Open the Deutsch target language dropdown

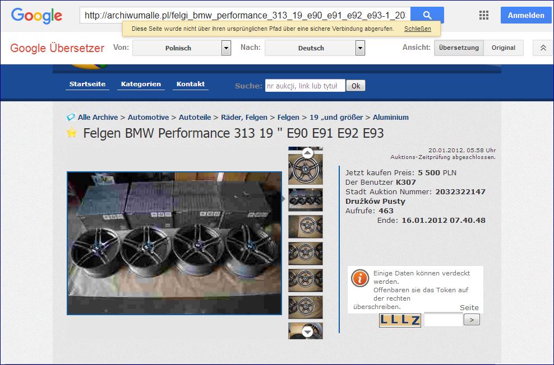pos(315,48)
